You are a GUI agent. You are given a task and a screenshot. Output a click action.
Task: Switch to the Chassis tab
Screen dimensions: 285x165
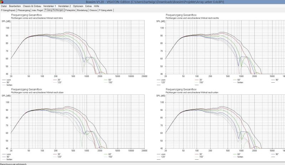click(x=93, y=10)
